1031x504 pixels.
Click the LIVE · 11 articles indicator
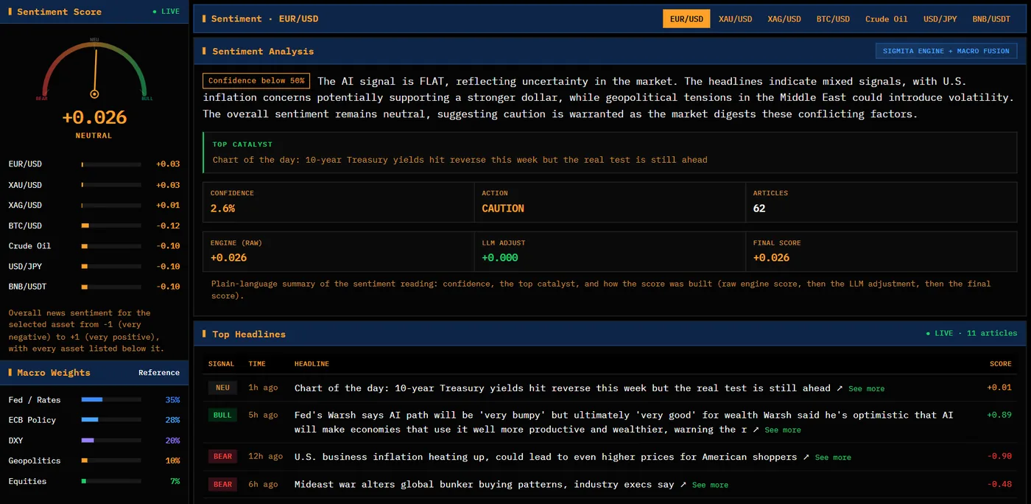(x=971, y=333)
